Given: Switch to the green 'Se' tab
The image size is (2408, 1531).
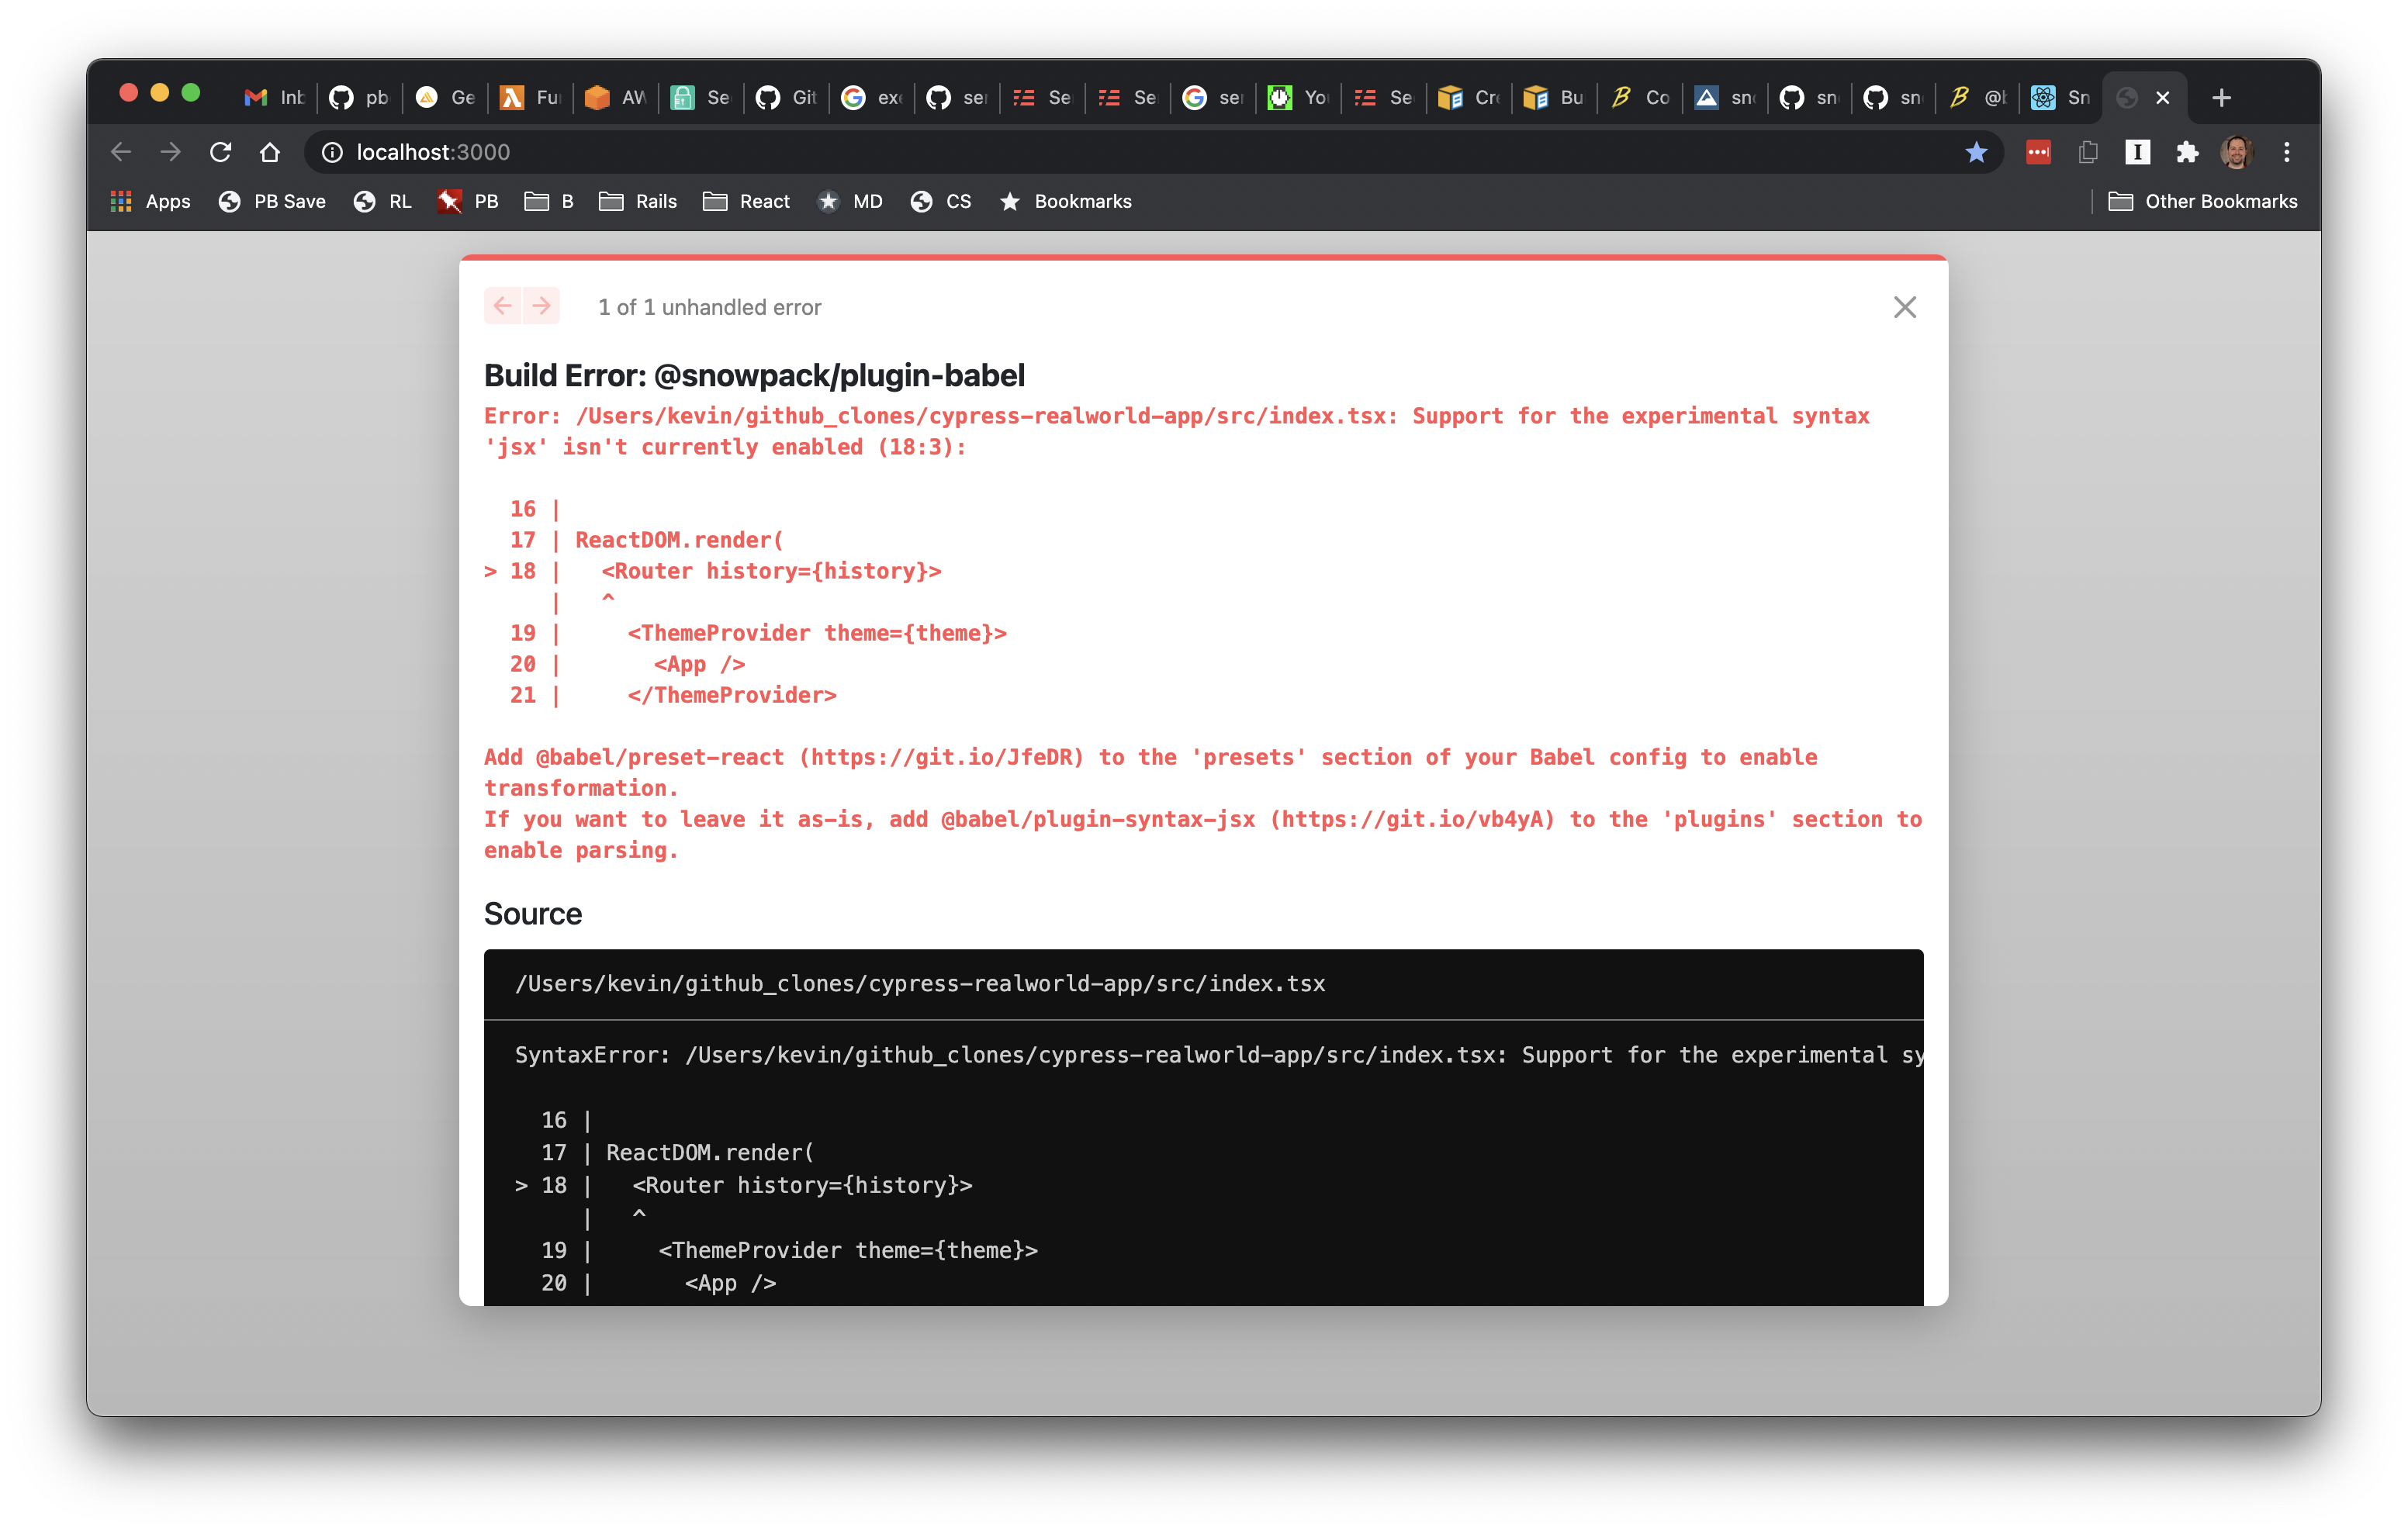Looking at the screenshot, I should (x=700, y=97).
